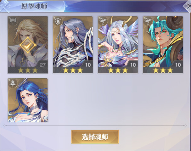Viewport: 191px width, 151px height.
Task: Click the tower class icon on blonde card
Action: (13, 21)
